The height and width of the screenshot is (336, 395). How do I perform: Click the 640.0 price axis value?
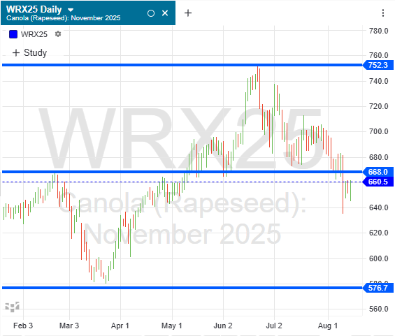tap(379, 207)
